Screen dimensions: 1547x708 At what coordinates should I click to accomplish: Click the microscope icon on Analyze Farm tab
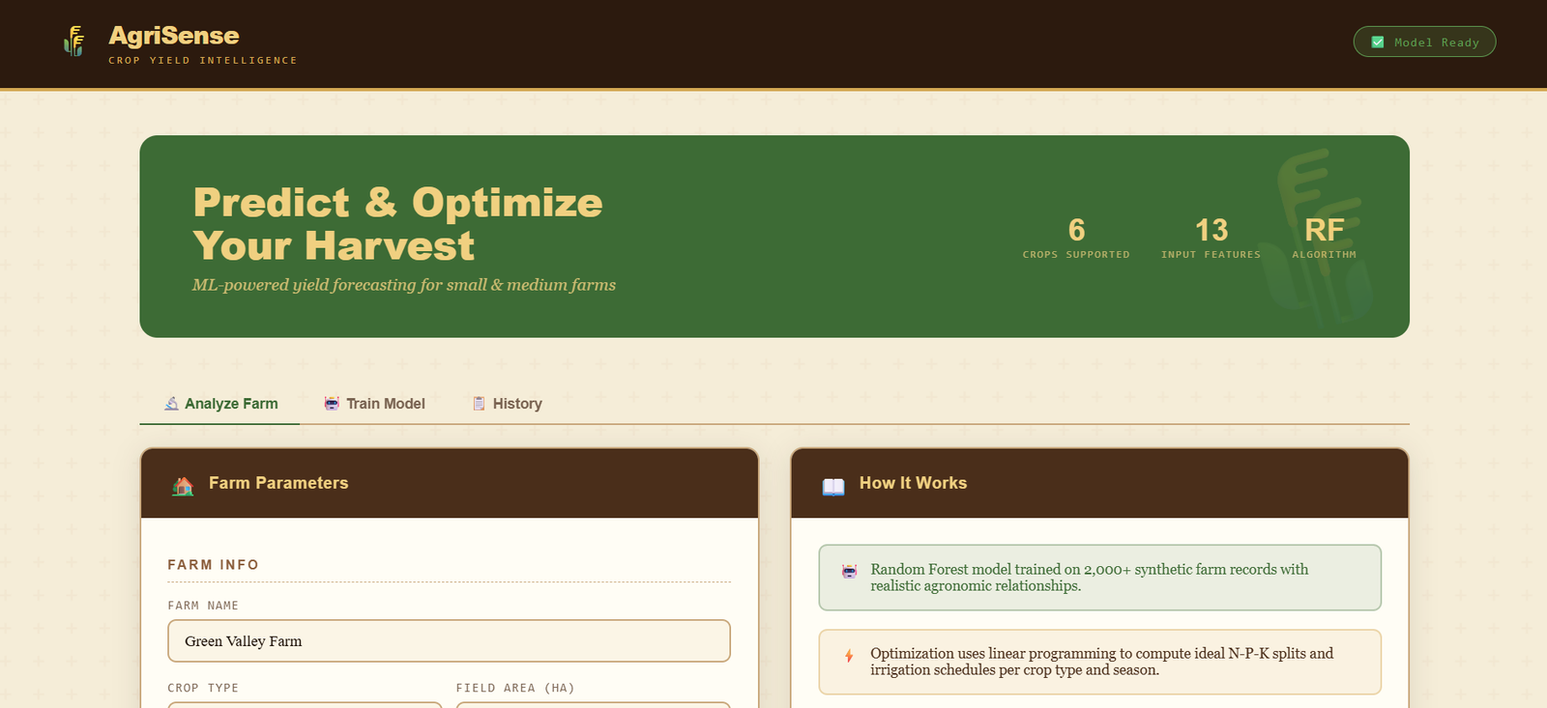171,404
